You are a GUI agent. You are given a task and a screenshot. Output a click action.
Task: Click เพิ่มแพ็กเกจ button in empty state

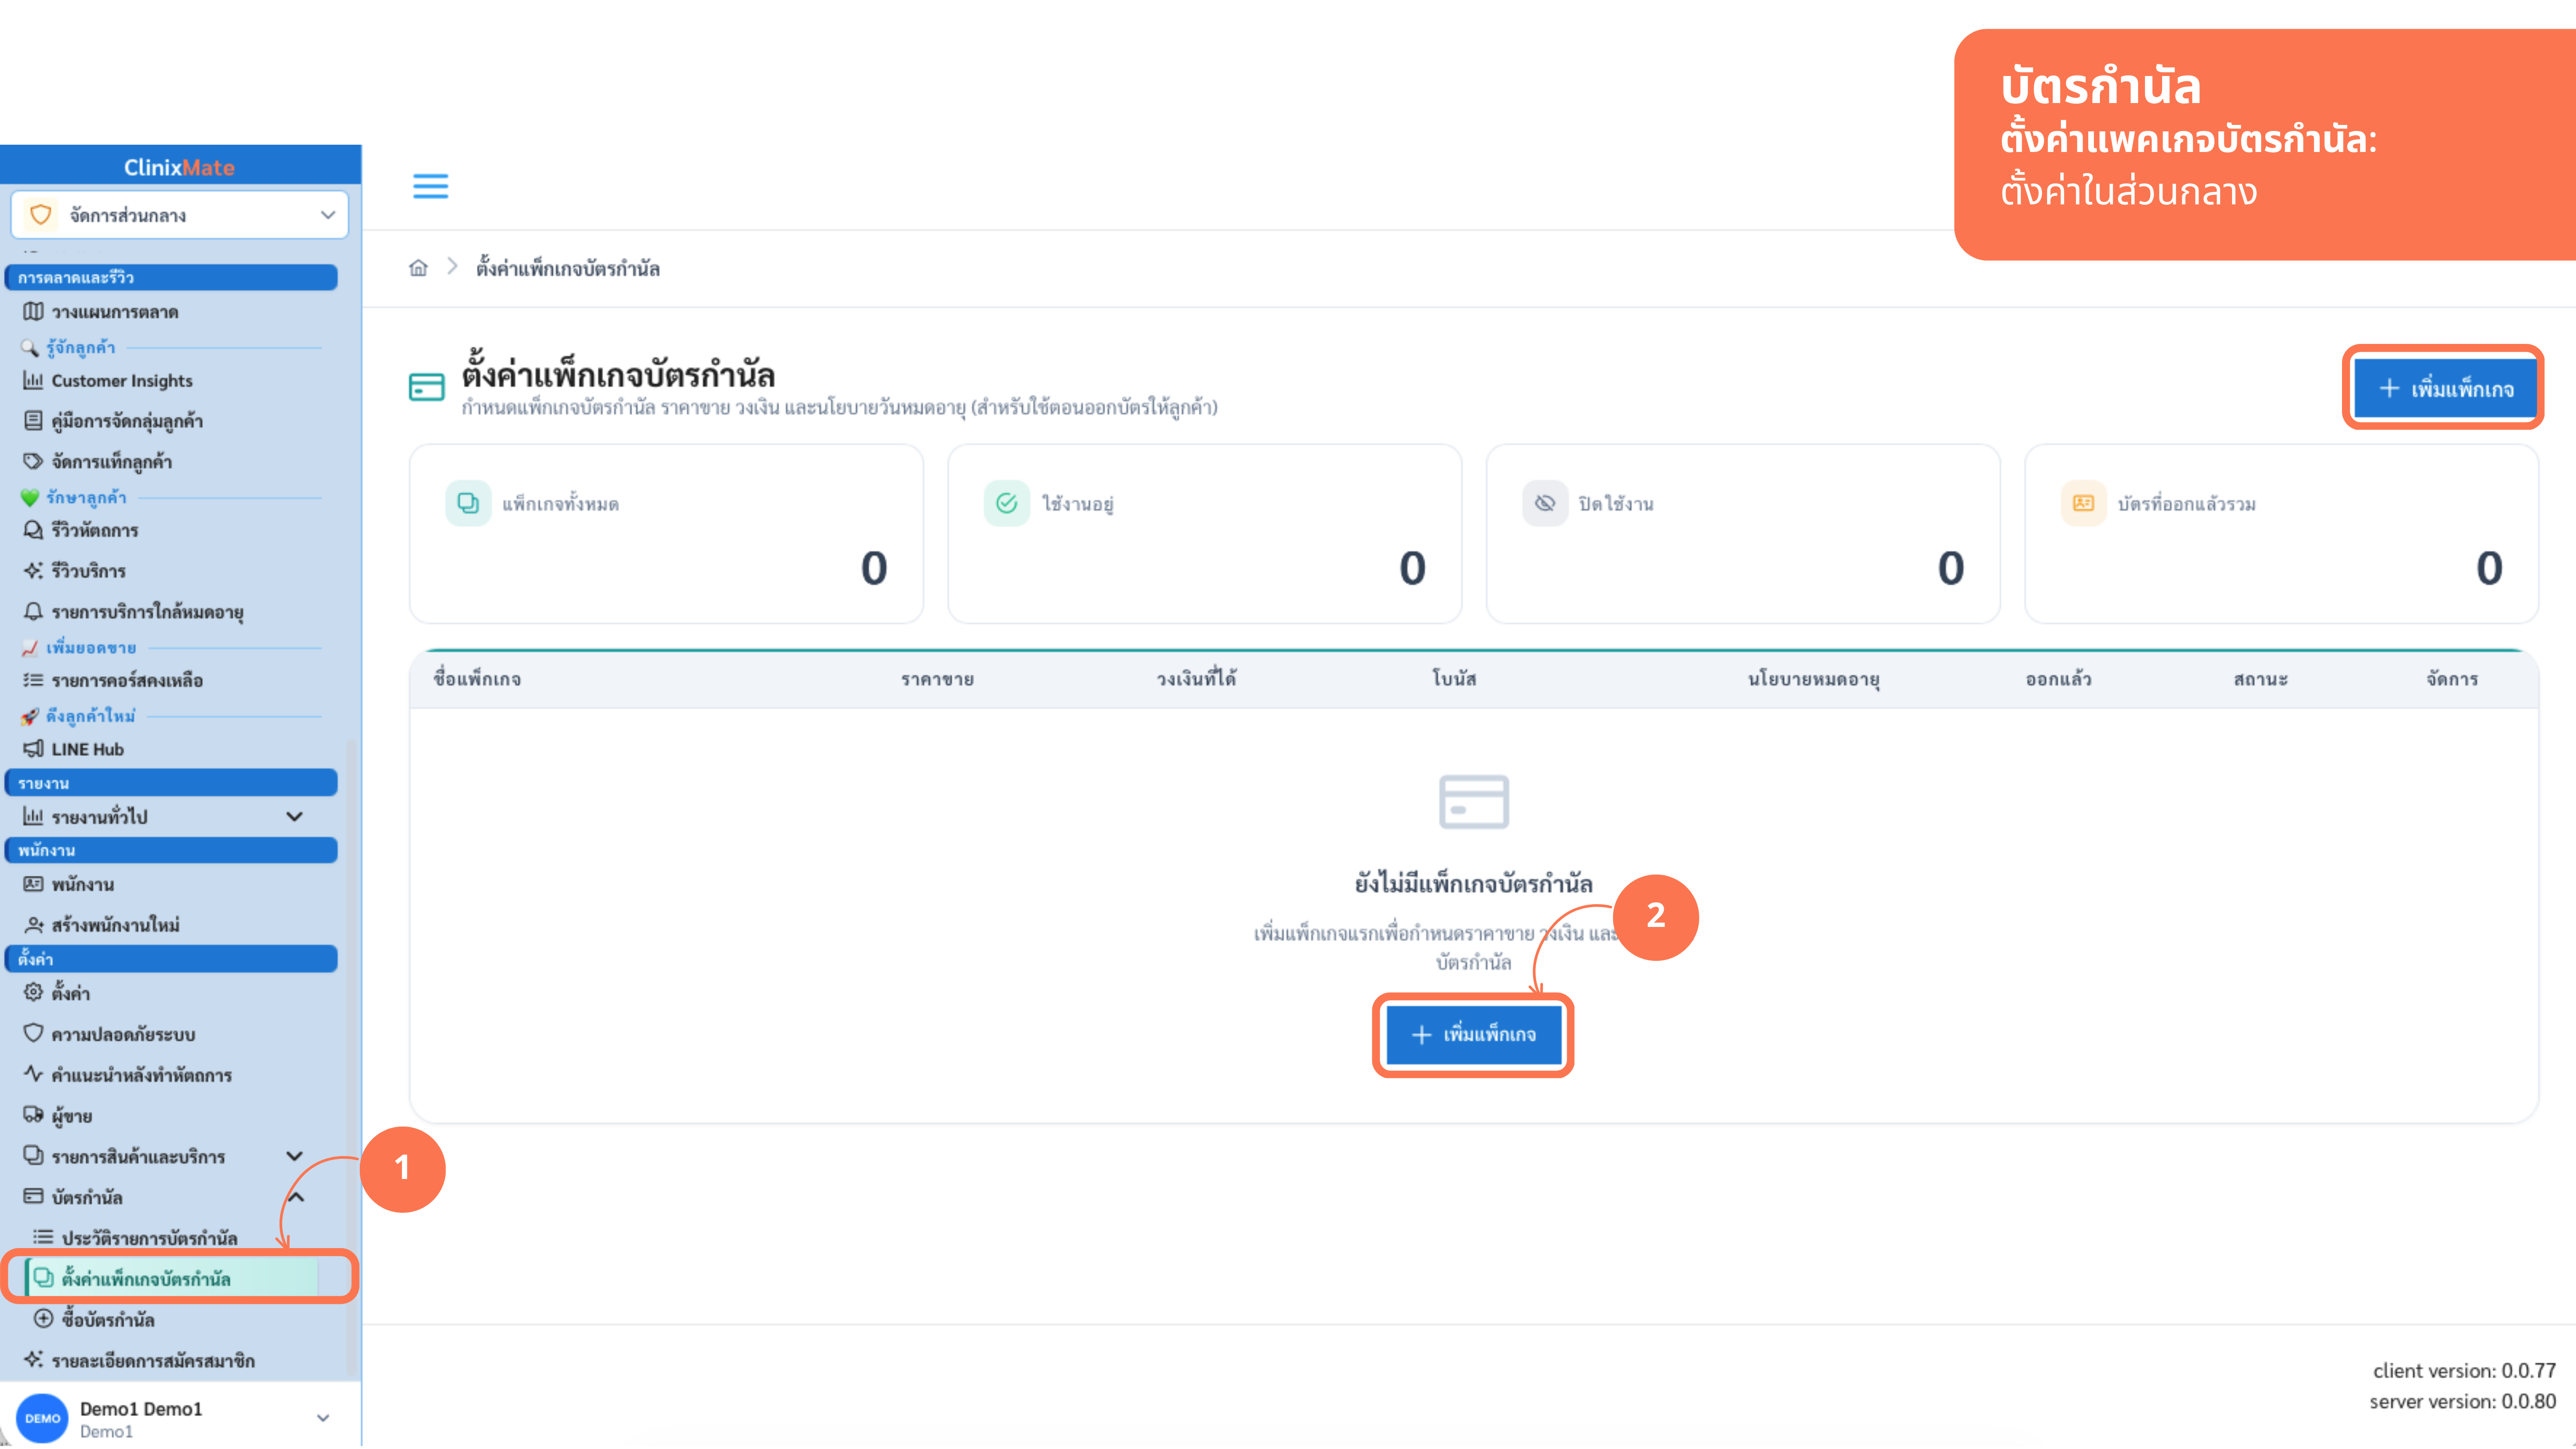pyautogui.click(x=1473, y=1035)
